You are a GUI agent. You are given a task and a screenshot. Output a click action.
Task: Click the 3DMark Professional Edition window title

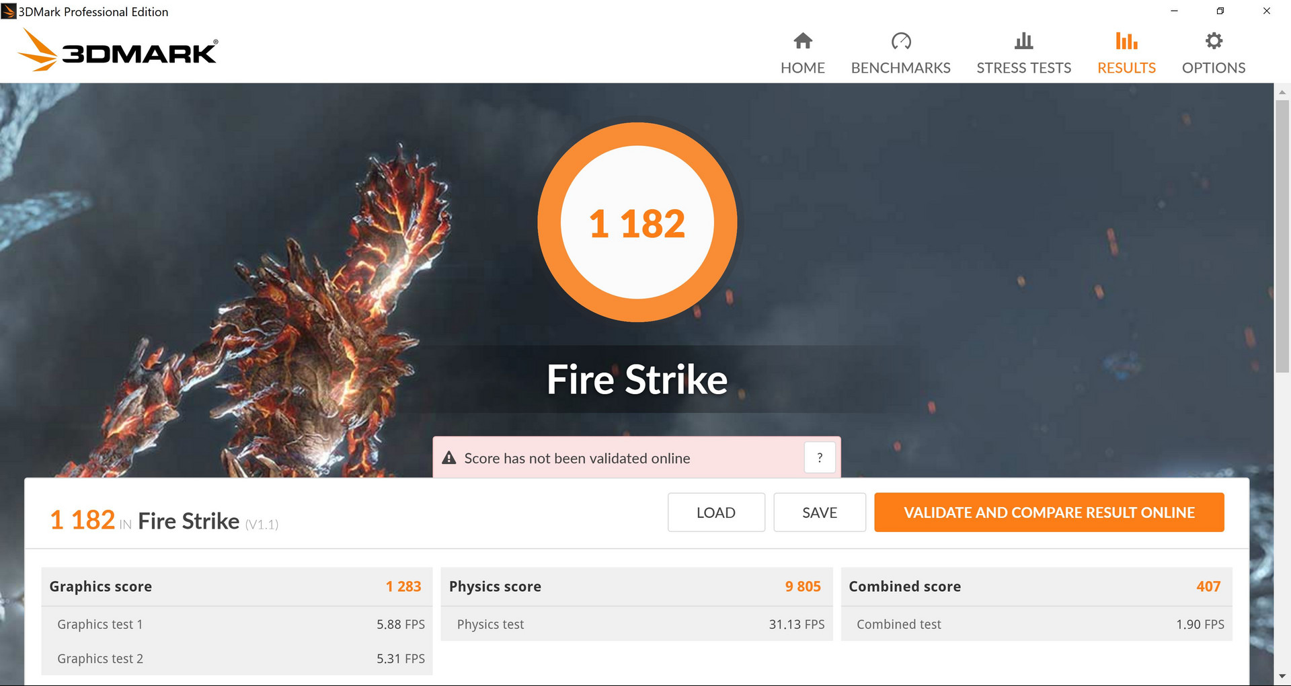click(x=93, y=11)
